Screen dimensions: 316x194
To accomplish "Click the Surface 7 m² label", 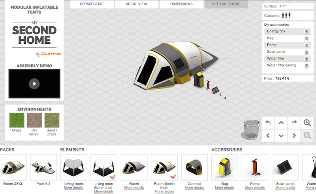I will [288, 6].
